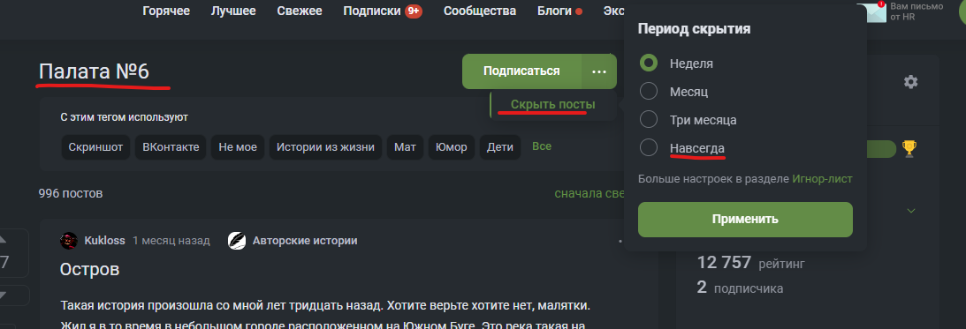Click Применить button
Image resolution: width=966 pixels, height=329 pixels.
(745, 220)
